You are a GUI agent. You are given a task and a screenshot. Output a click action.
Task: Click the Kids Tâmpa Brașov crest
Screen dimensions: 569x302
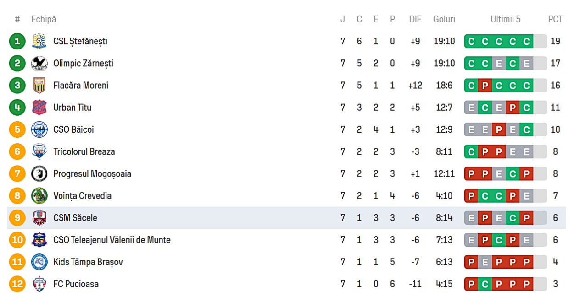pos(39,262)
